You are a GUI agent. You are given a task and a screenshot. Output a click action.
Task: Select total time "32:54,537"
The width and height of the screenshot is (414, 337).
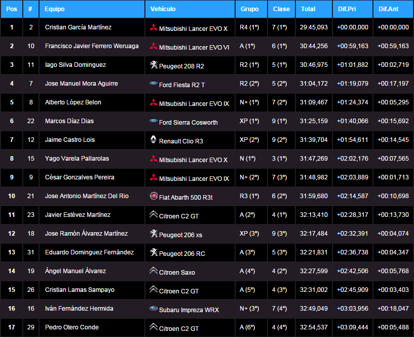[x=314, y=327]
